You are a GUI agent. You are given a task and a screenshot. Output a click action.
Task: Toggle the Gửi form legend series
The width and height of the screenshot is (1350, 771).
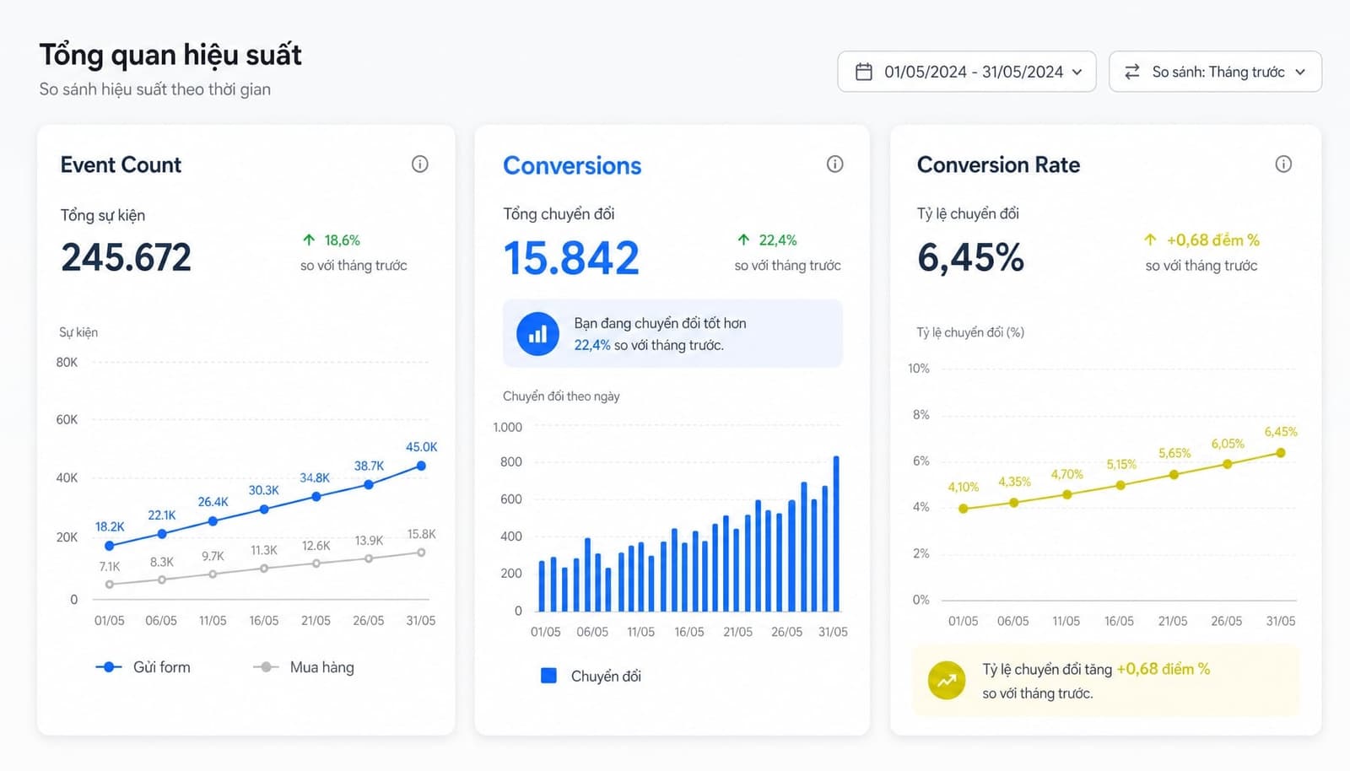click(x=143, y=667)
